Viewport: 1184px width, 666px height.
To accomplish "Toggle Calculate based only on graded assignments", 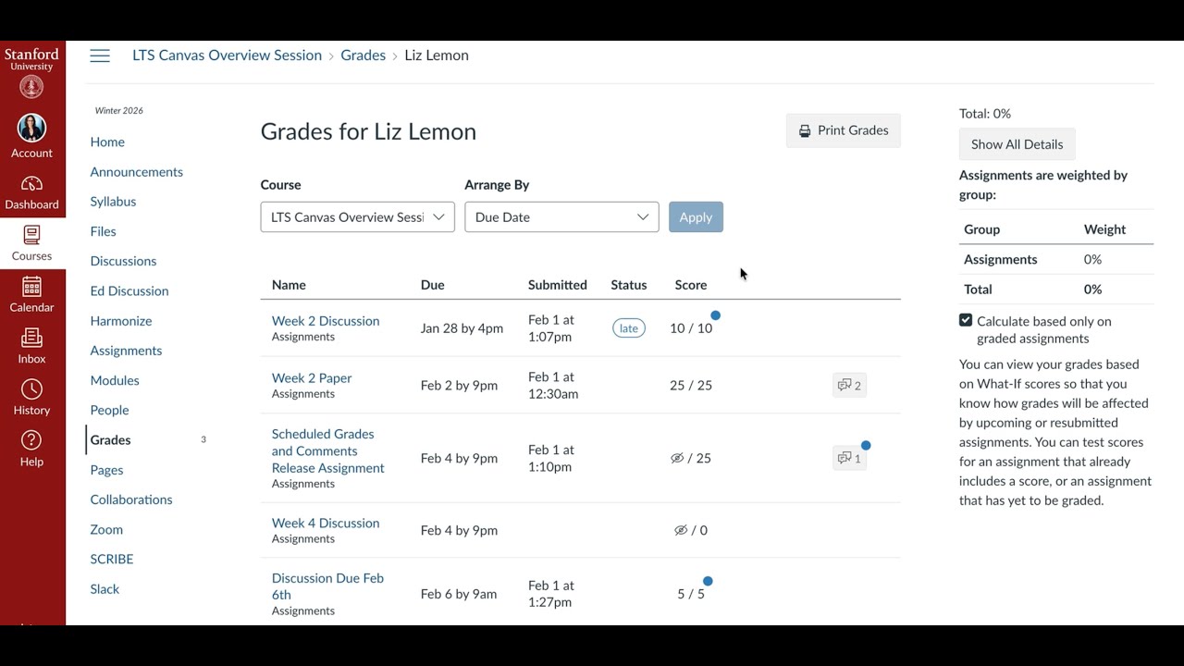I will [966, 320].
